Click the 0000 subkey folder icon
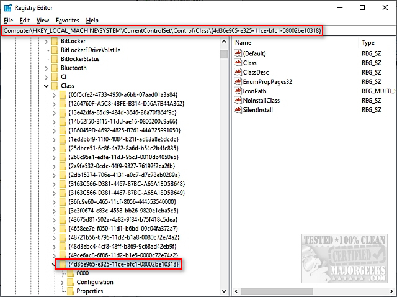The image size is (397, 297). 70,273
